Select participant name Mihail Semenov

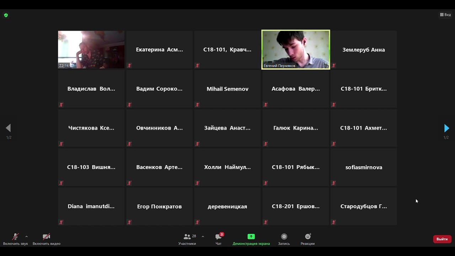227,89
